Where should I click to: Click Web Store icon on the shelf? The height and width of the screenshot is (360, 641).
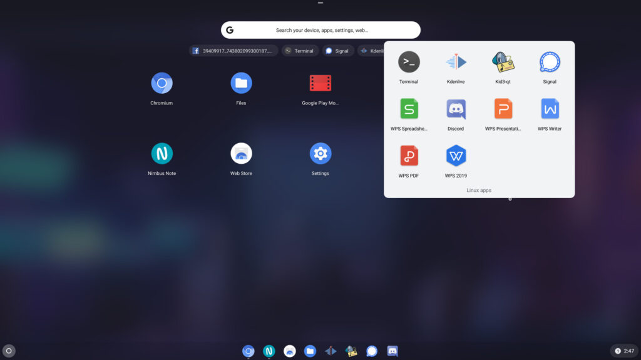289,351
